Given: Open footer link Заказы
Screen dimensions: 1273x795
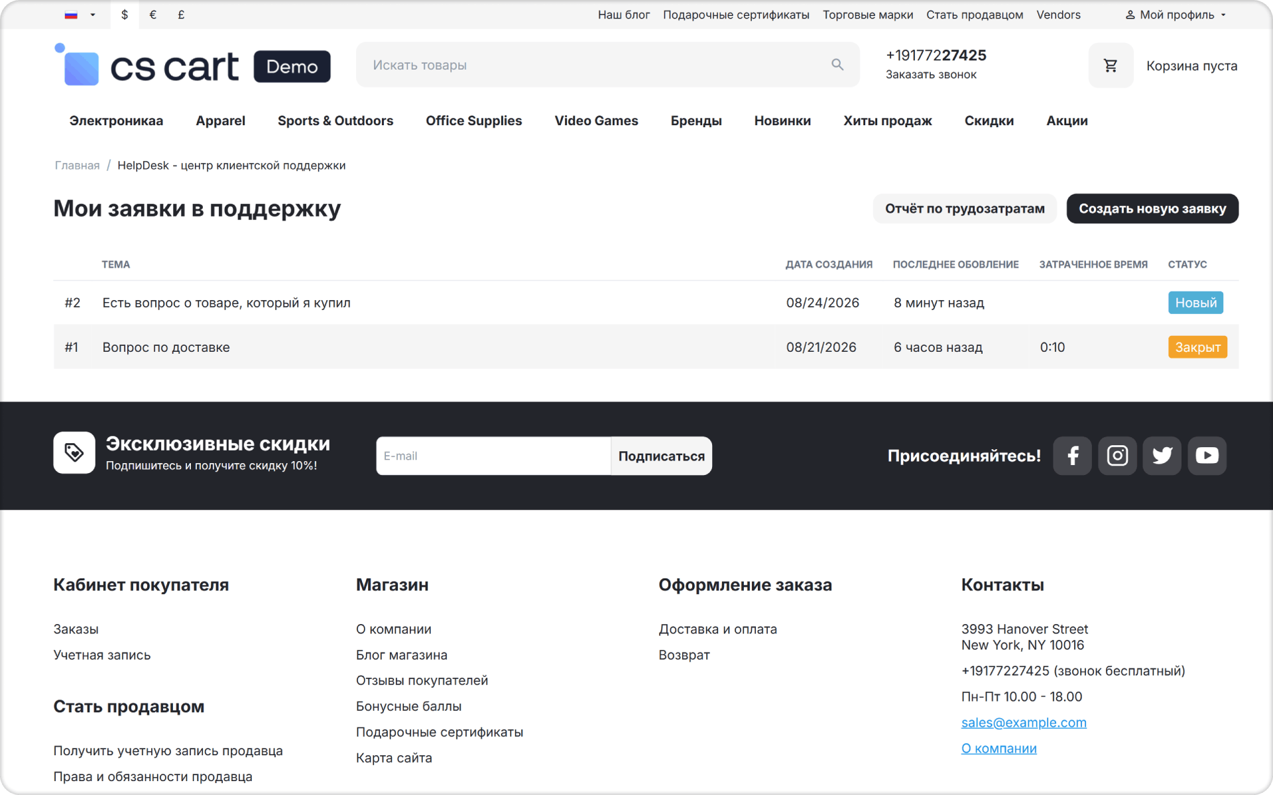Looking at the screenshot, I should coord(76,629).
